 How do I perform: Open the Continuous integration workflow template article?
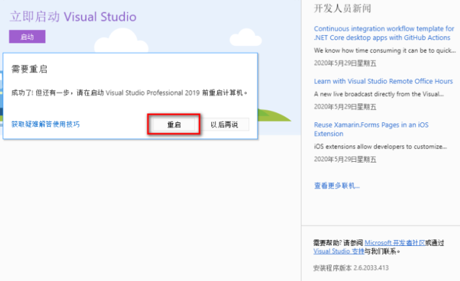coord(382,33)
